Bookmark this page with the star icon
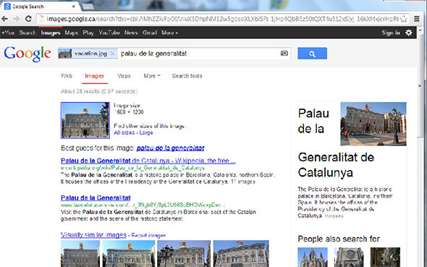 tap(404, 19)
